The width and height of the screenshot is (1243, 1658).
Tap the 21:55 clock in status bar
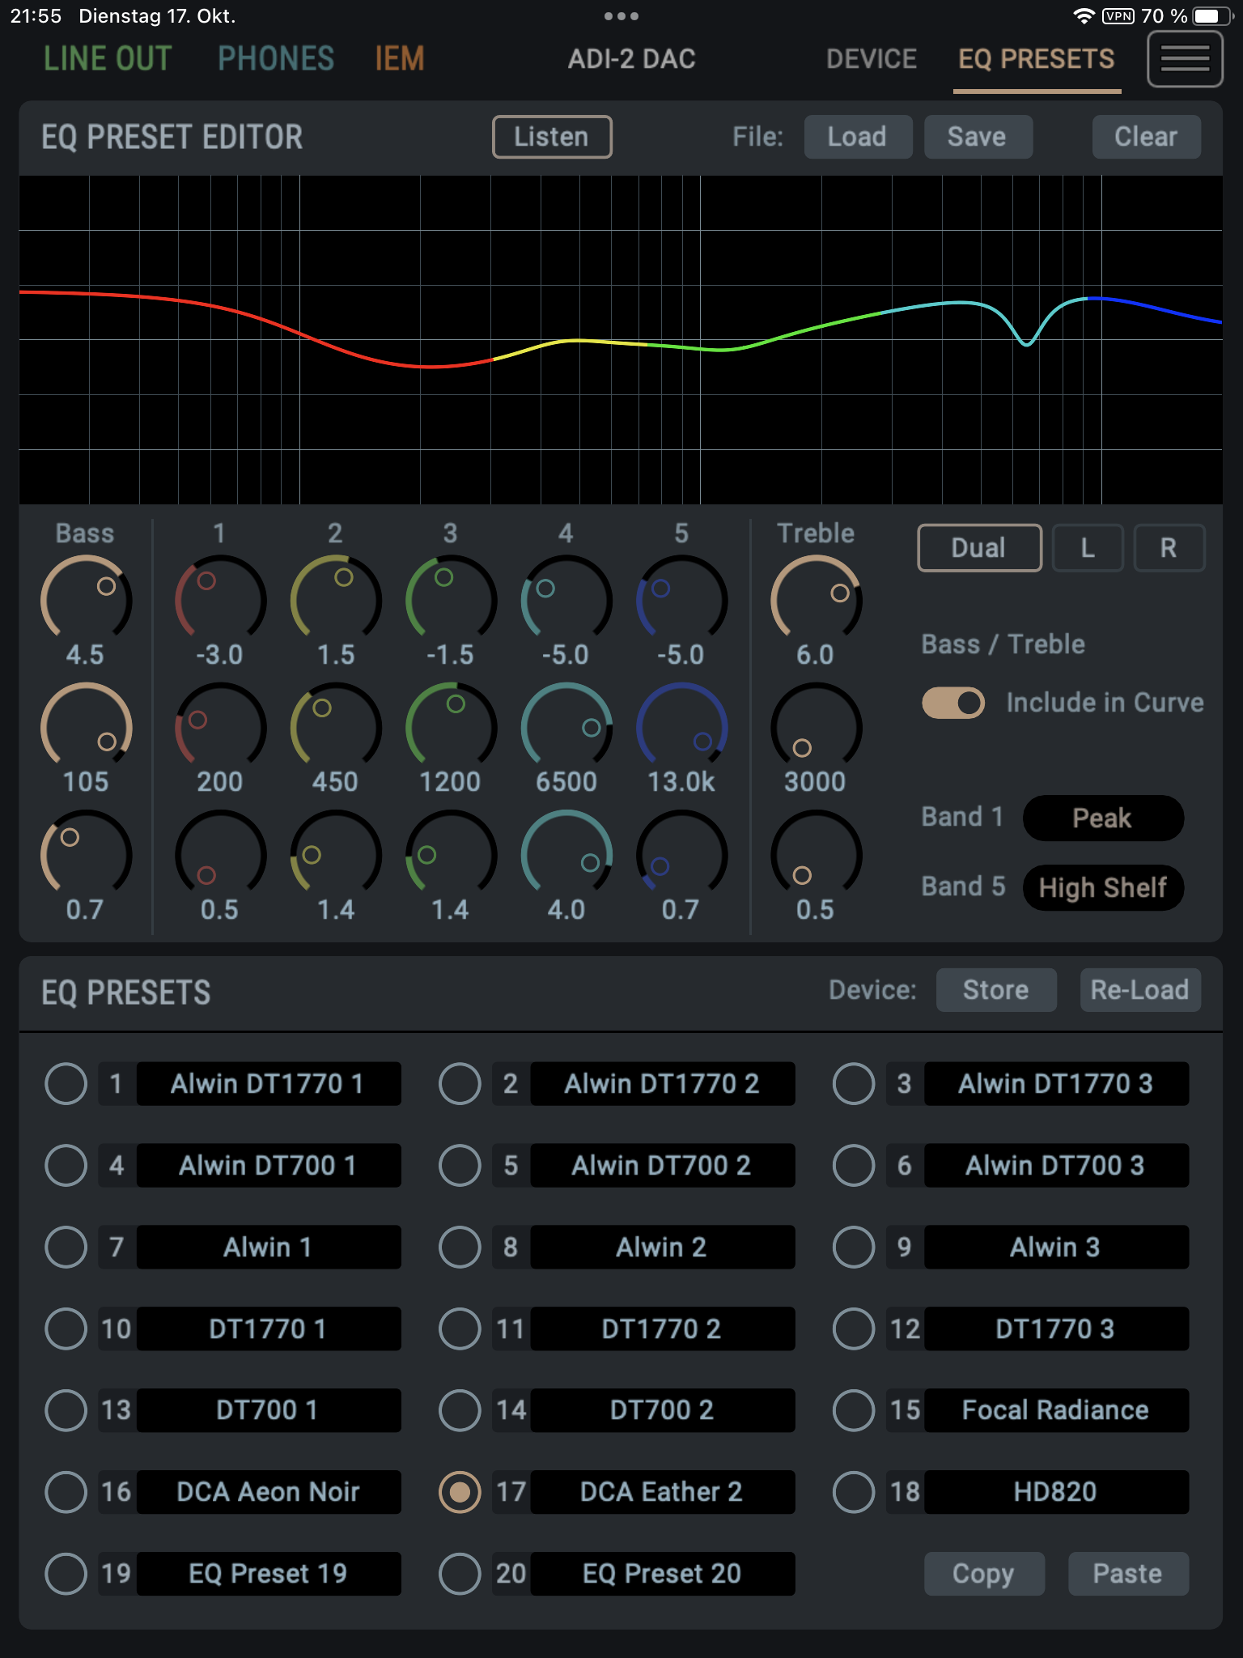point(36,16)
